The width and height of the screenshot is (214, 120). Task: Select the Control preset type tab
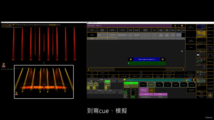coord(192,84)
